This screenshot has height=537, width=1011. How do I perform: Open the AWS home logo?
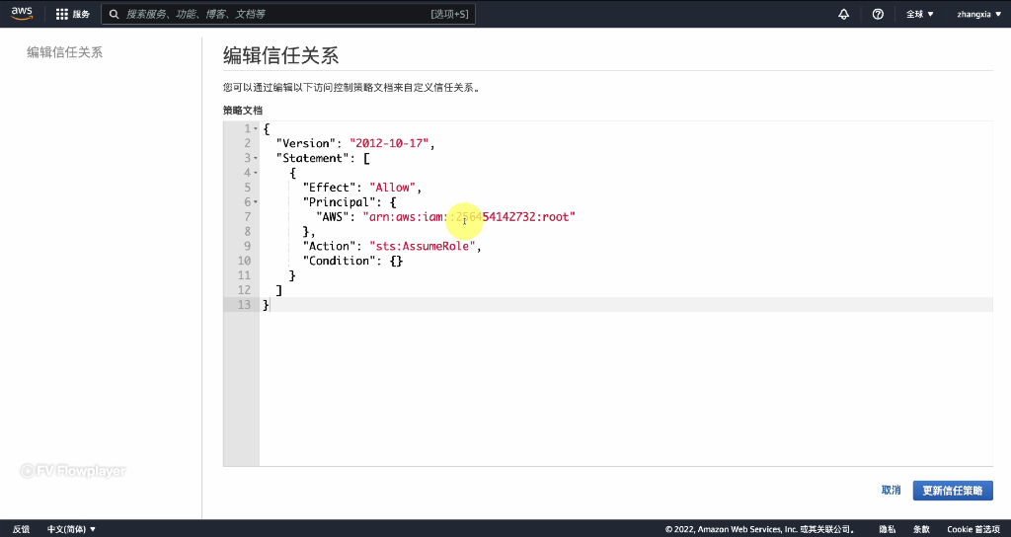click(22, 14)
